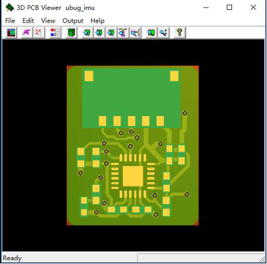Viewport: 267px width, 264px height.
Task: Click the magnifier icon with crossing net lines
Action: coord(123,32)
